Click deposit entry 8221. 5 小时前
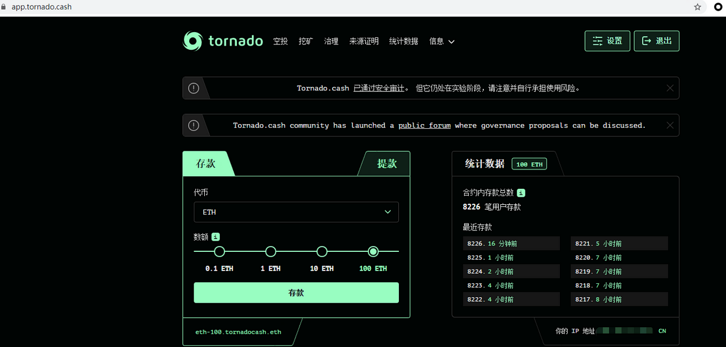Screen dimensions: 726x347 619,244
